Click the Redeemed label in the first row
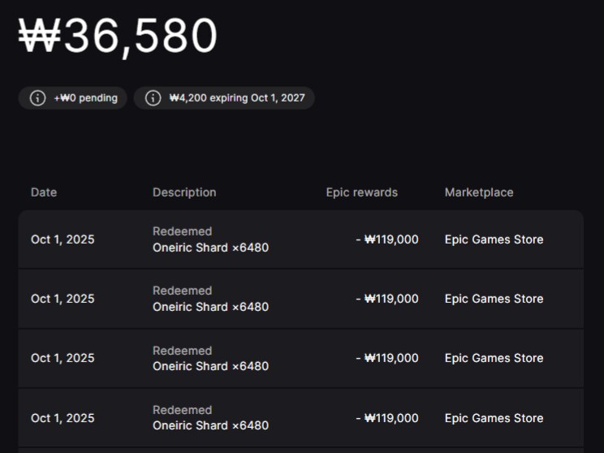This screenshot has height=453, width=604. click(x=182, y=231)
